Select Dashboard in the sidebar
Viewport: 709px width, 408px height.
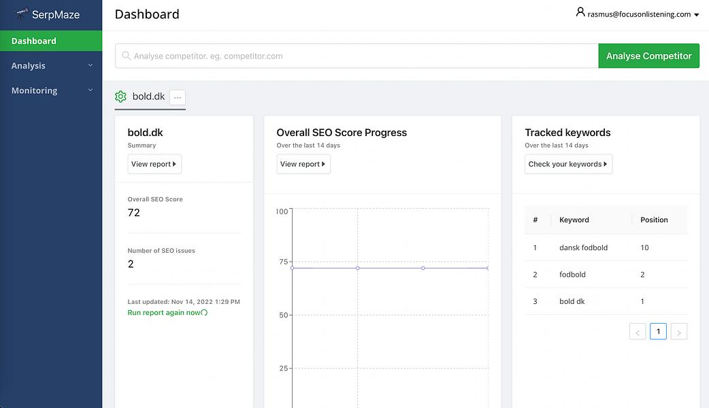coord(51,41)
